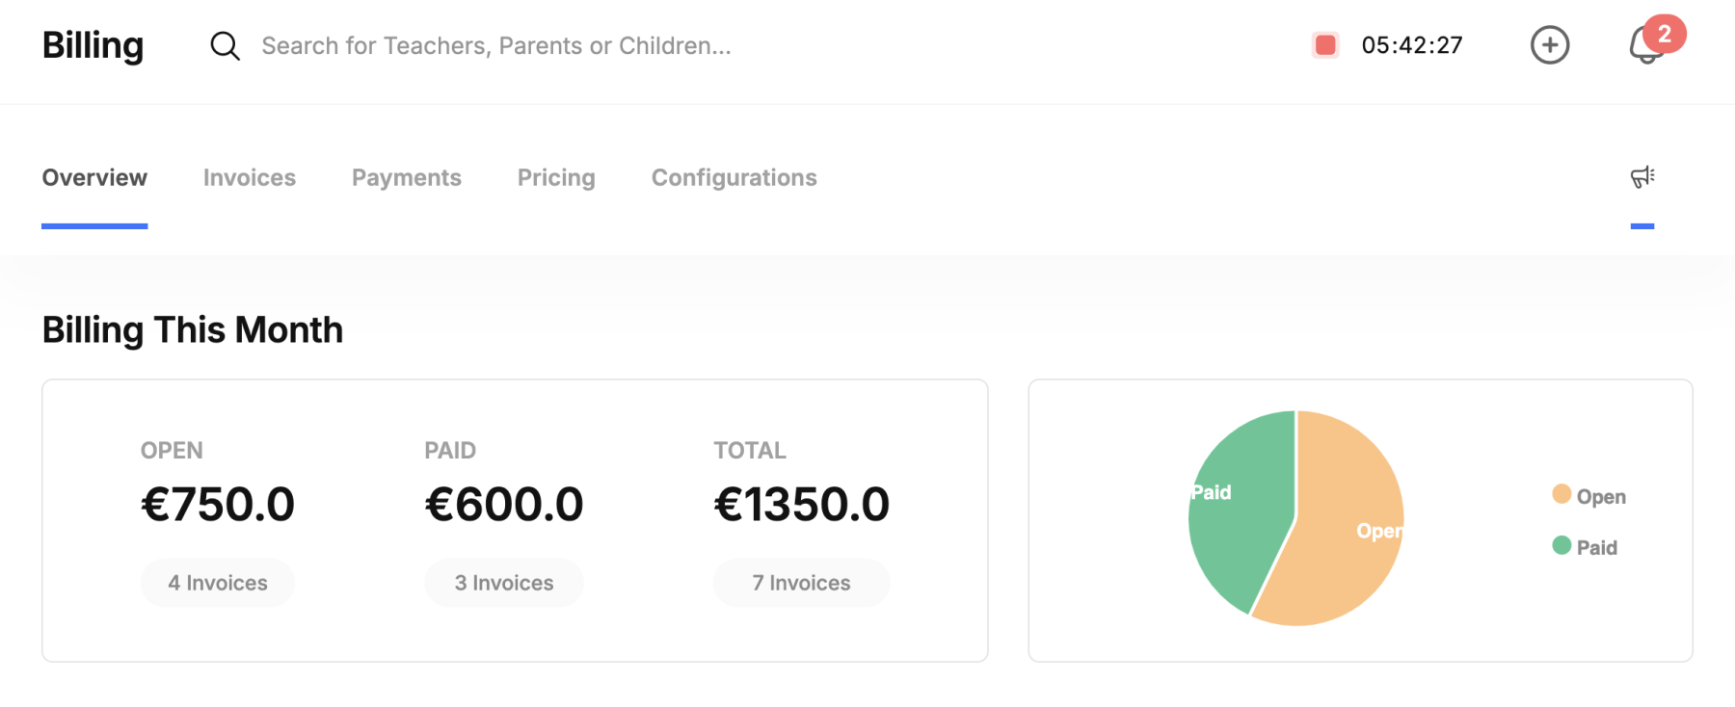The width and height of the screenshot is (1735, 707).
Task: View the 4 Invoices open badge
Action: (218, 583)
